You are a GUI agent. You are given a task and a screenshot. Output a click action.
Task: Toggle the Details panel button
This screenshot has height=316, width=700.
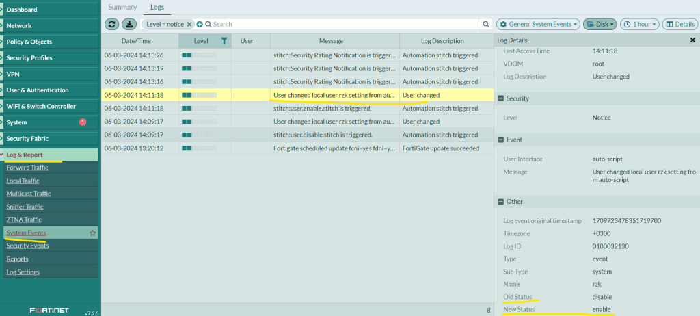[680, 24]
